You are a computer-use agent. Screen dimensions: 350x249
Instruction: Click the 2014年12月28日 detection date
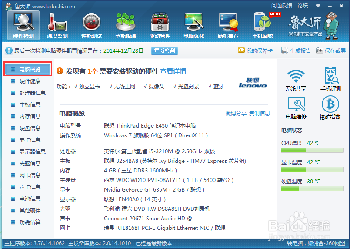[123, 51]
